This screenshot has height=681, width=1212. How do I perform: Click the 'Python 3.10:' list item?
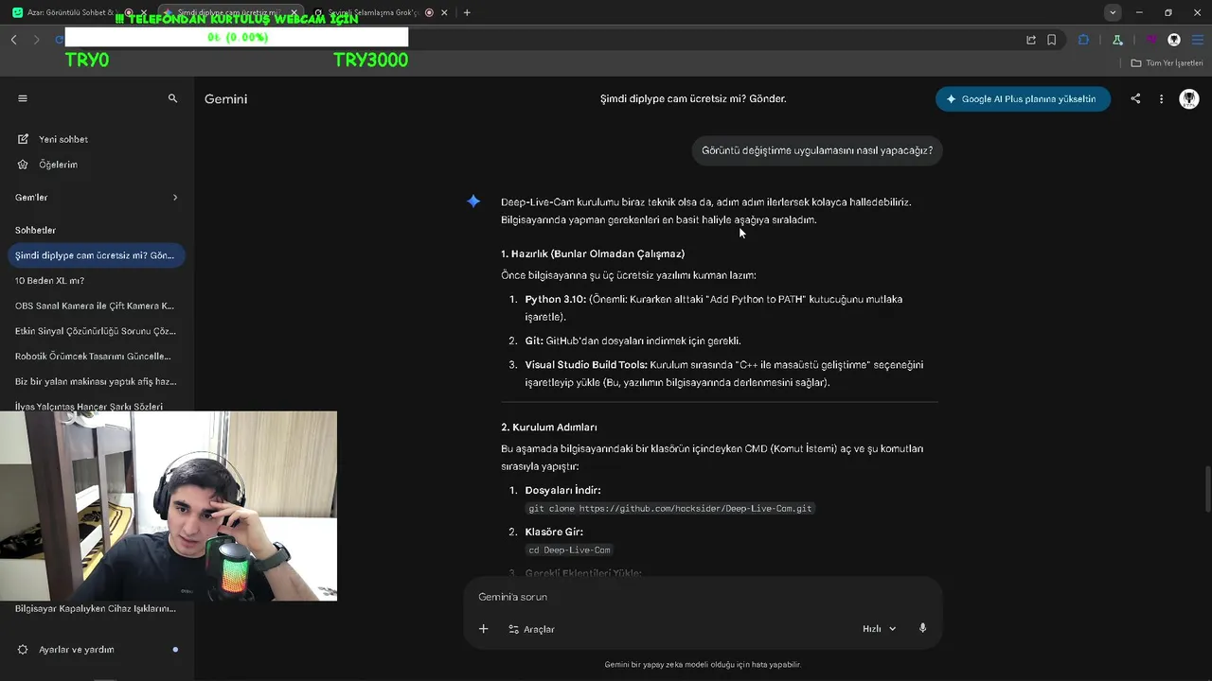click(x=714, y=308)
